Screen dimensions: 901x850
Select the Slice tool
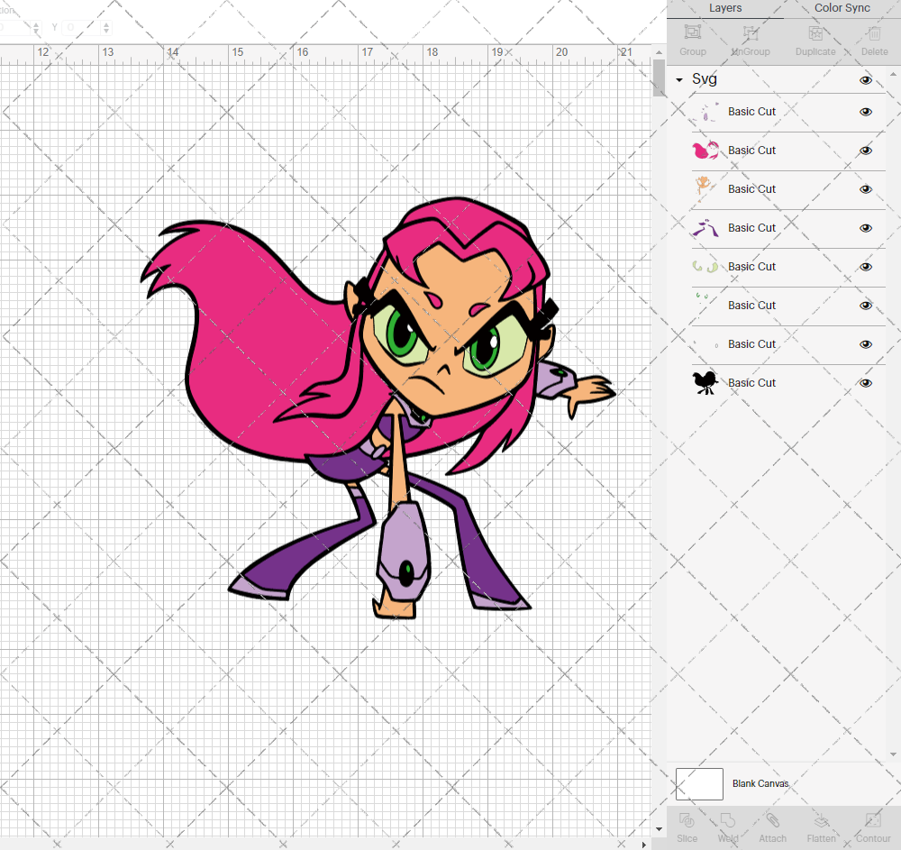tap(687, 827)
